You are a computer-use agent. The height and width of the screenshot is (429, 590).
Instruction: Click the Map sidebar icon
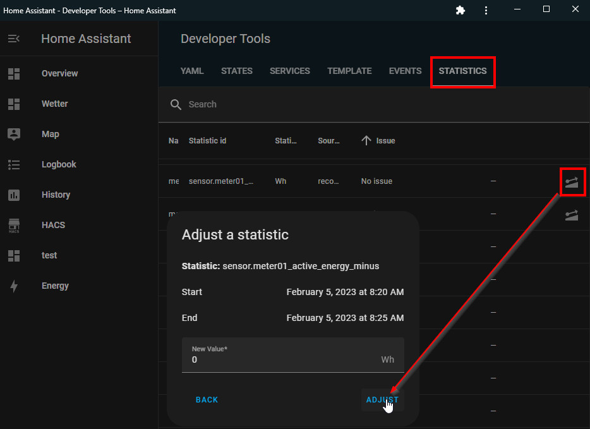click(14, 134)
